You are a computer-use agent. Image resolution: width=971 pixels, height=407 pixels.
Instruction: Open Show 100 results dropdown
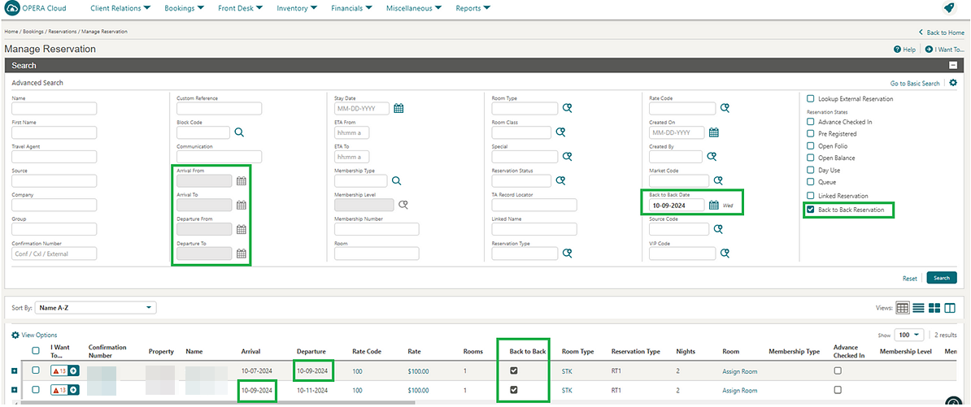910,335
